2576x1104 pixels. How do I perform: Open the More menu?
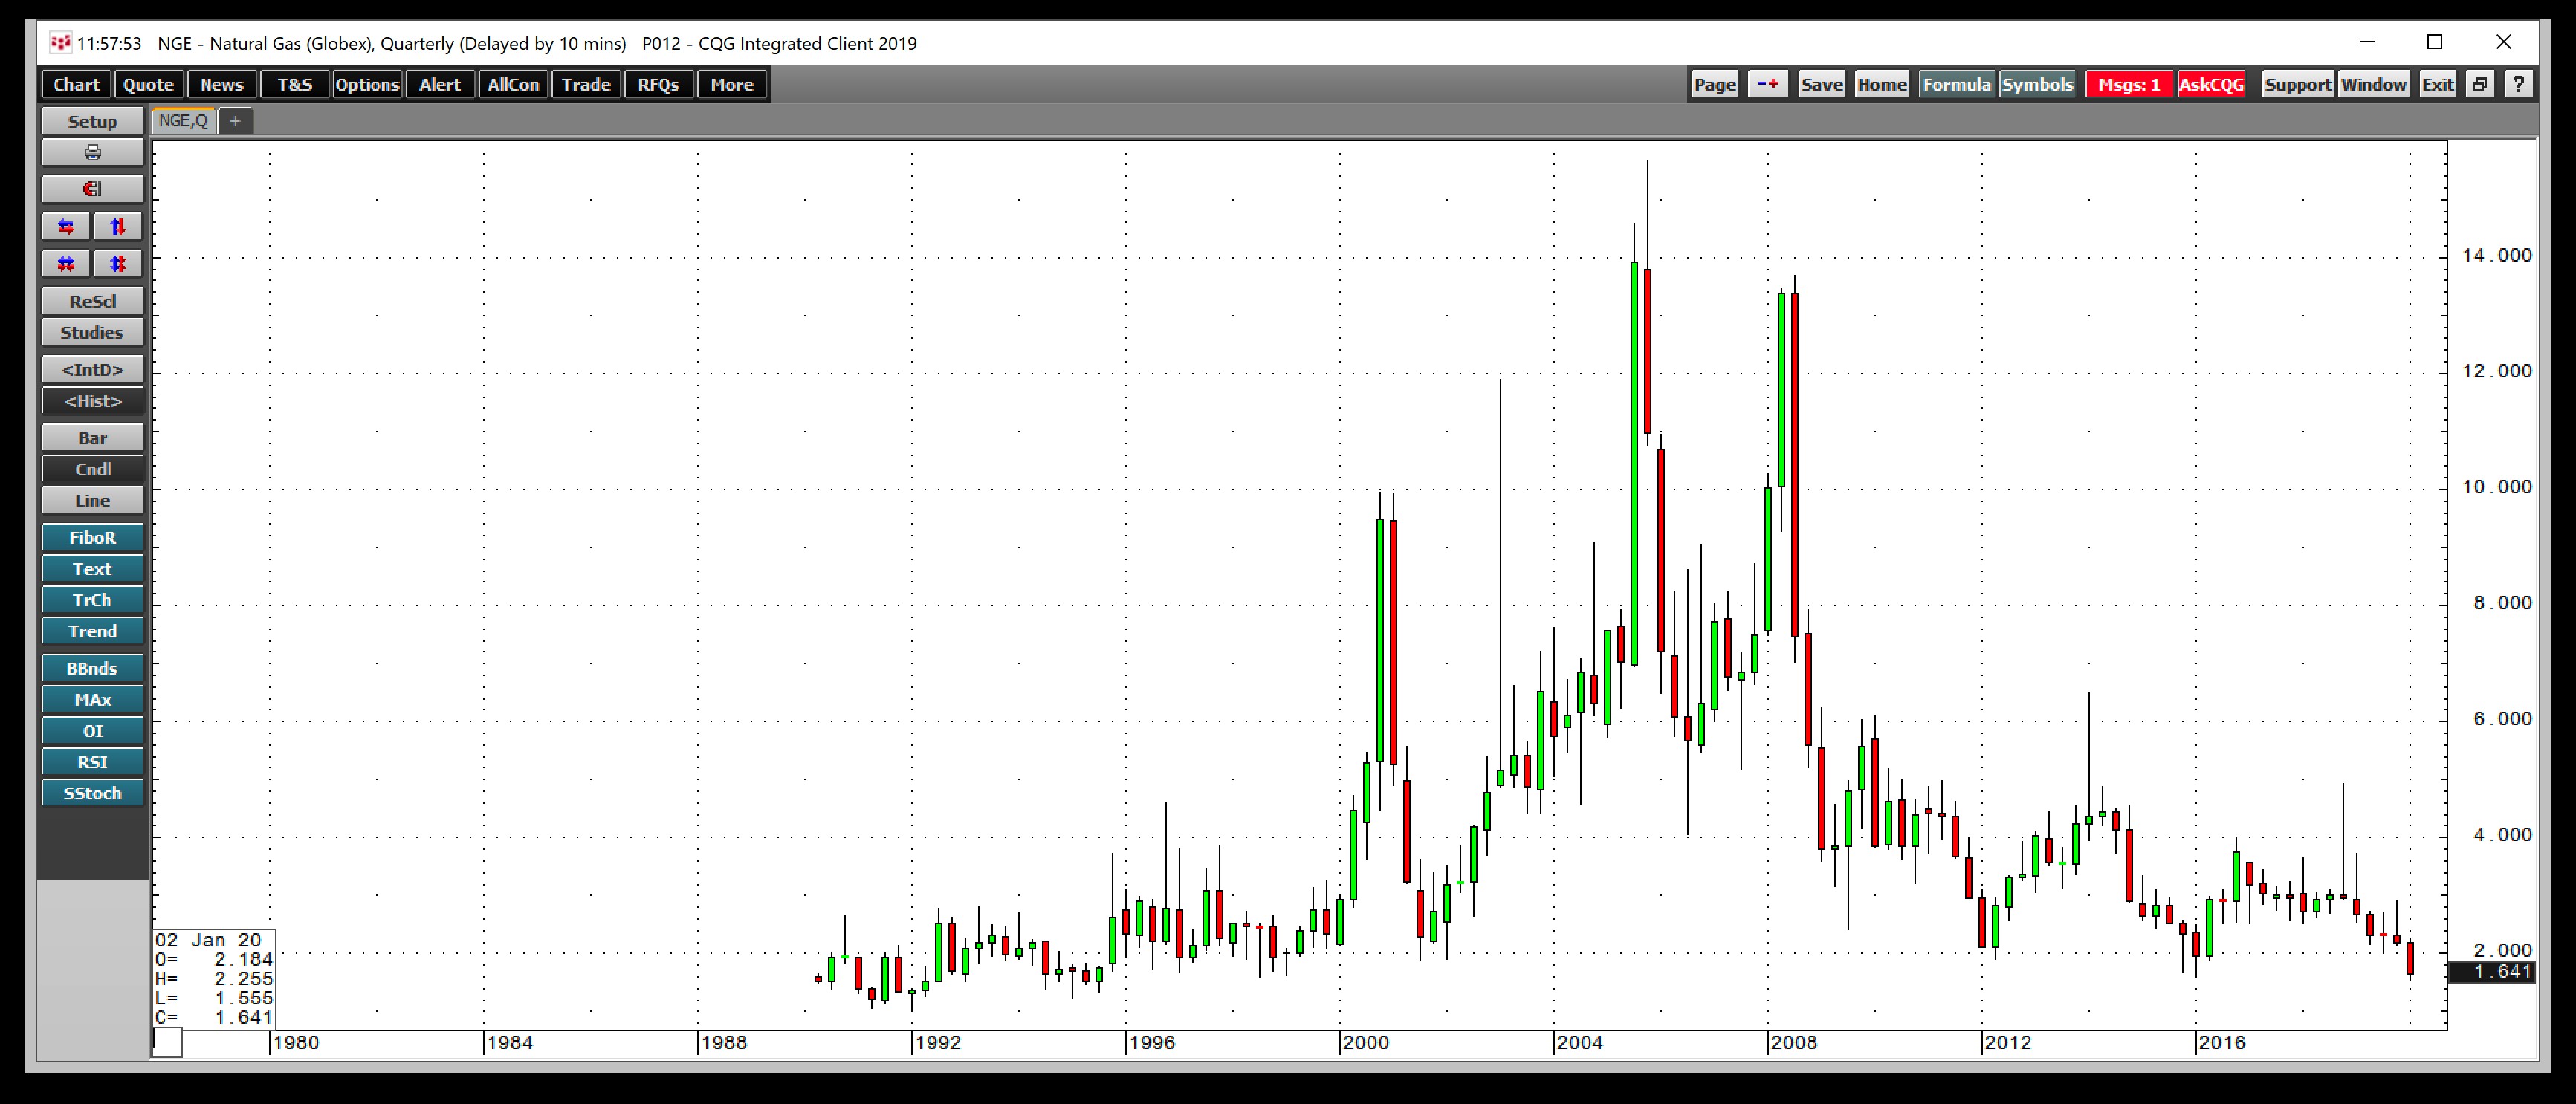click(x=731, y=85)
